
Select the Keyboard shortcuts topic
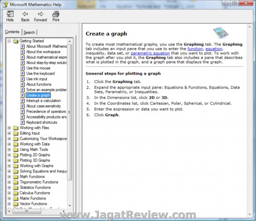(41, 122)
